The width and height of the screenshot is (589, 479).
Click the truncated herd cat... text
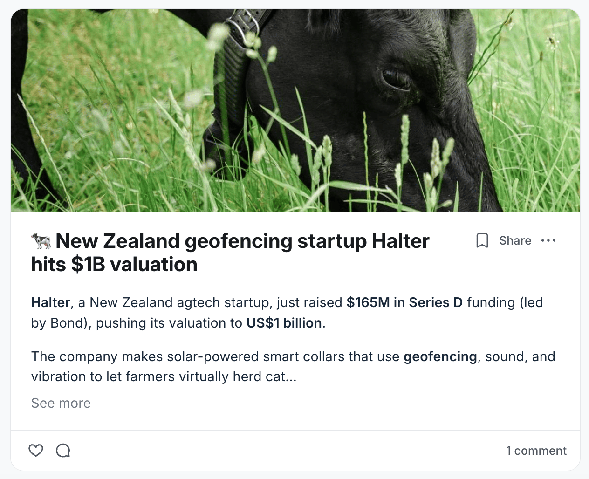click(x=265, y=376)
